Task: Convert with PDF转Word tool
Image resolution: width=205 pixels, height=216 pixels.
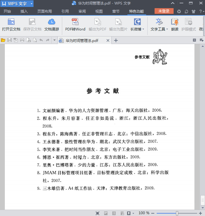Action: coord(75,25)
